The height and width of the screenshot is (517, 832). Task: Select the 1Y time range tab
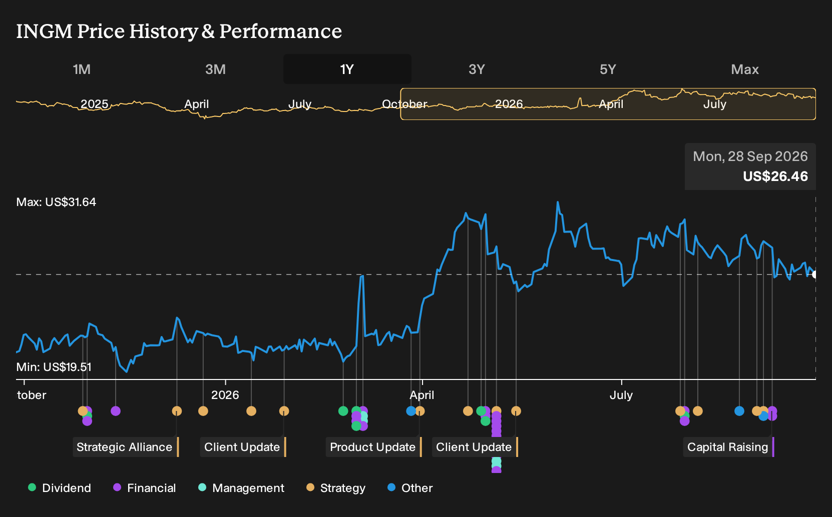347,69
